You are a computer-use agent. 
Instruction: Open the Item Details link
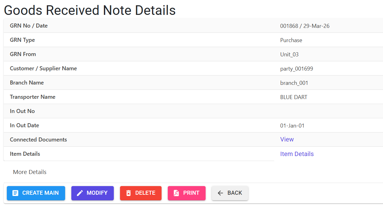click(x=297, y=154)
